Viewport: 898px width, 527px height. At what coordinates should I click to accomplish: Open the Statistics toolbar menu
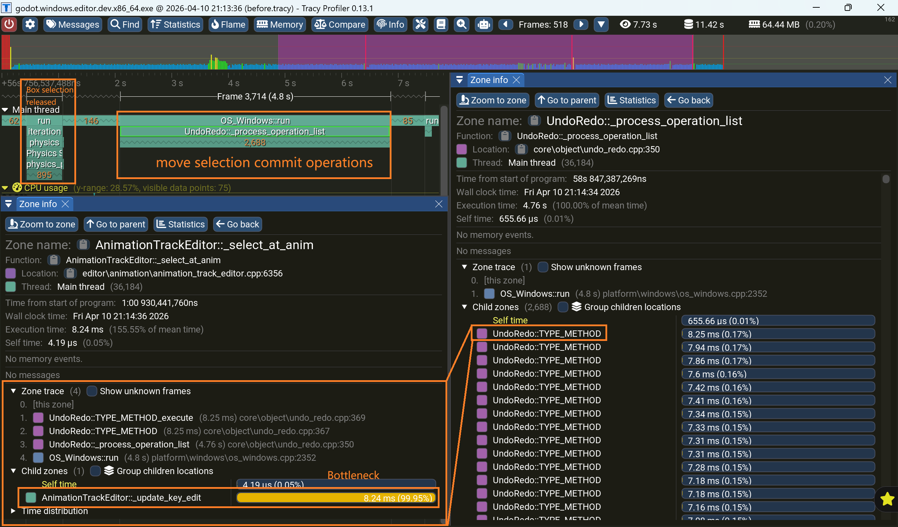point(175,24)
